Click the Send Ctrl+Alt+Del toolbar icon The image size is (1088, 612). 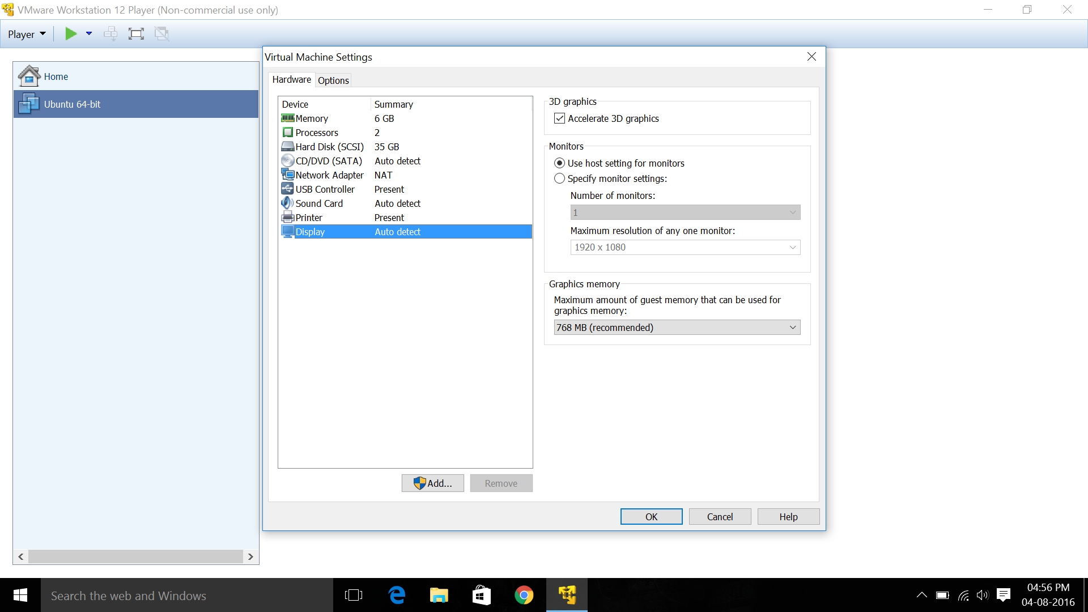coord(110,34)
